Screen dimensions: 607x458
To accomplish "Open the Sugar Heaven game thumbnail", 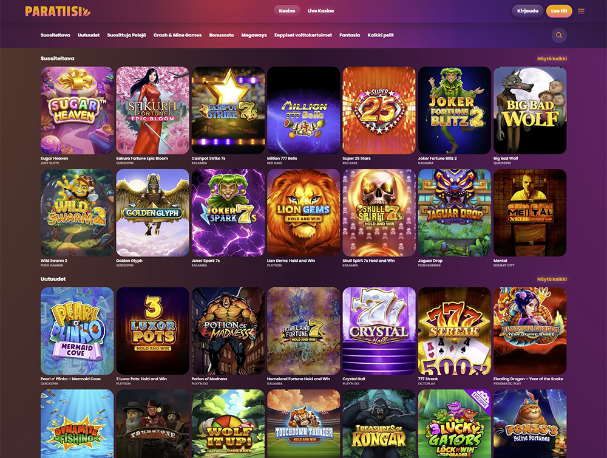I will tap(78, 111).
